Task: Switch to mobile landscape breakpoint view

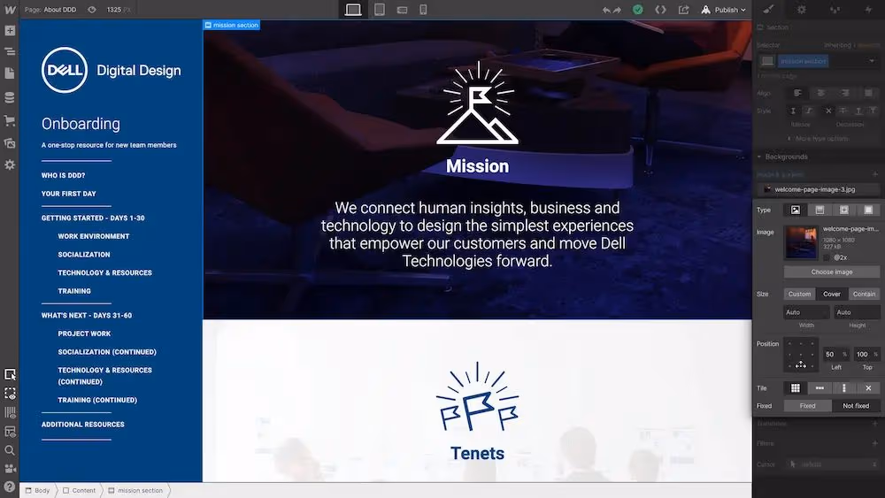Action: [x=402, y=10]
